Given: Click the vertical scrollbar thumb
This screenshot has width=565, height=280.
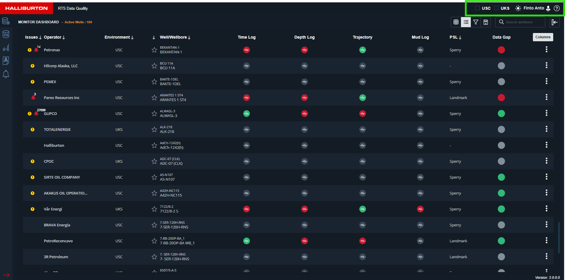Looking at the screenshot, I should coord(559,238).
